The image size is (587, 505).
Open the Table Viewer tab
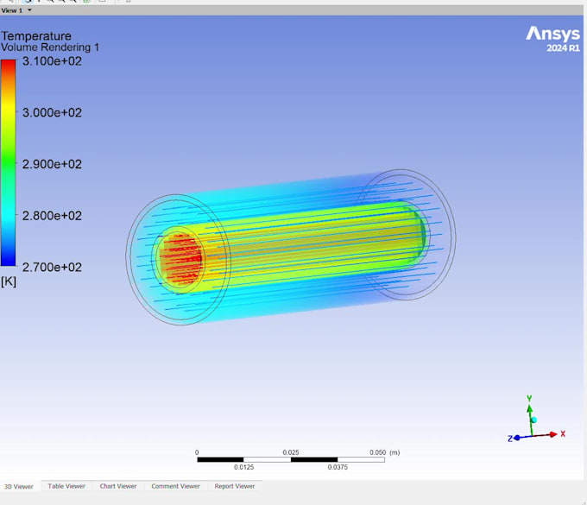pyautogui.click(x=66, y=486)
